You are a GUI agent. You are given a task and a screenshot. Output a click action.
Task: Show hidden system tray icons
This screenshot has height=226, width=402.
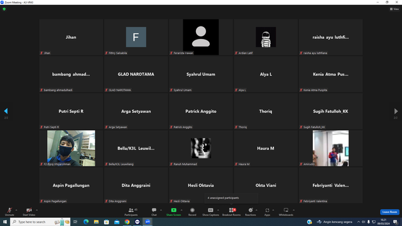click(x=359, y=222)
